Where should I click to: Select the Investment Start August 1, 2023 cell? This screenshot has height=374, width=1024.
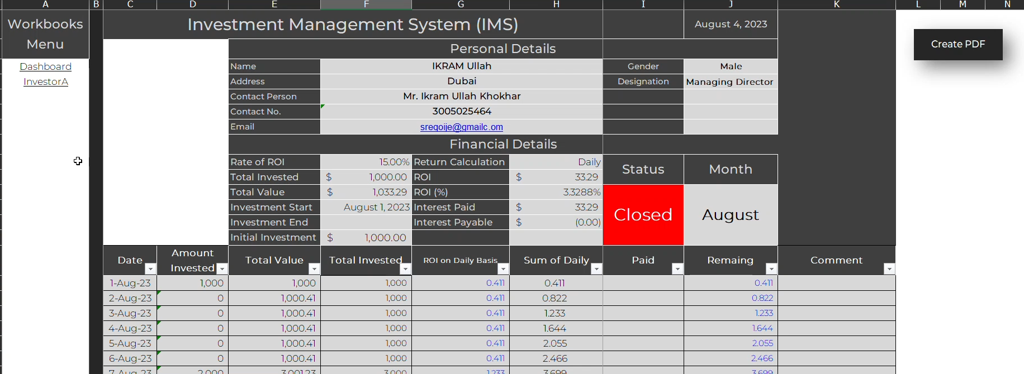[x=366, y=207]
